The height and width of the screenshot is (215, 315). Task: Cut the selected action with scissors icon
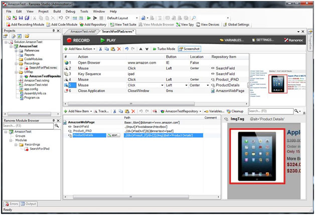click(x=100, y=49)
